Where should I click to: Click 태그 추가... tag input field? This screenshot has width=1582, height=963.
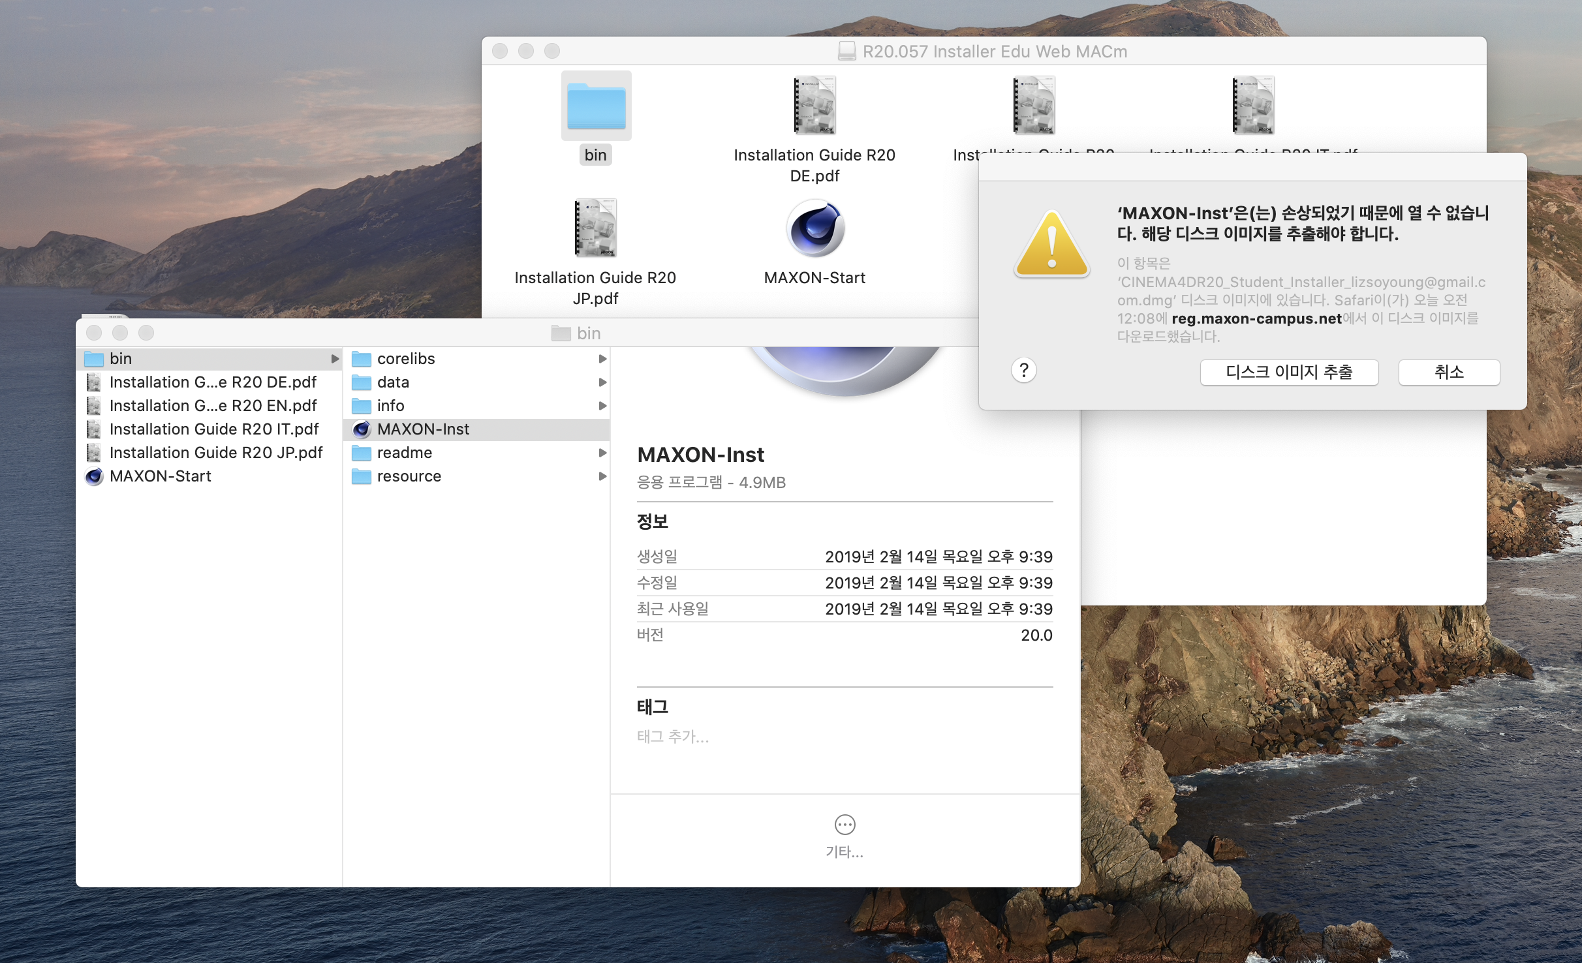(x=673, y=737)
